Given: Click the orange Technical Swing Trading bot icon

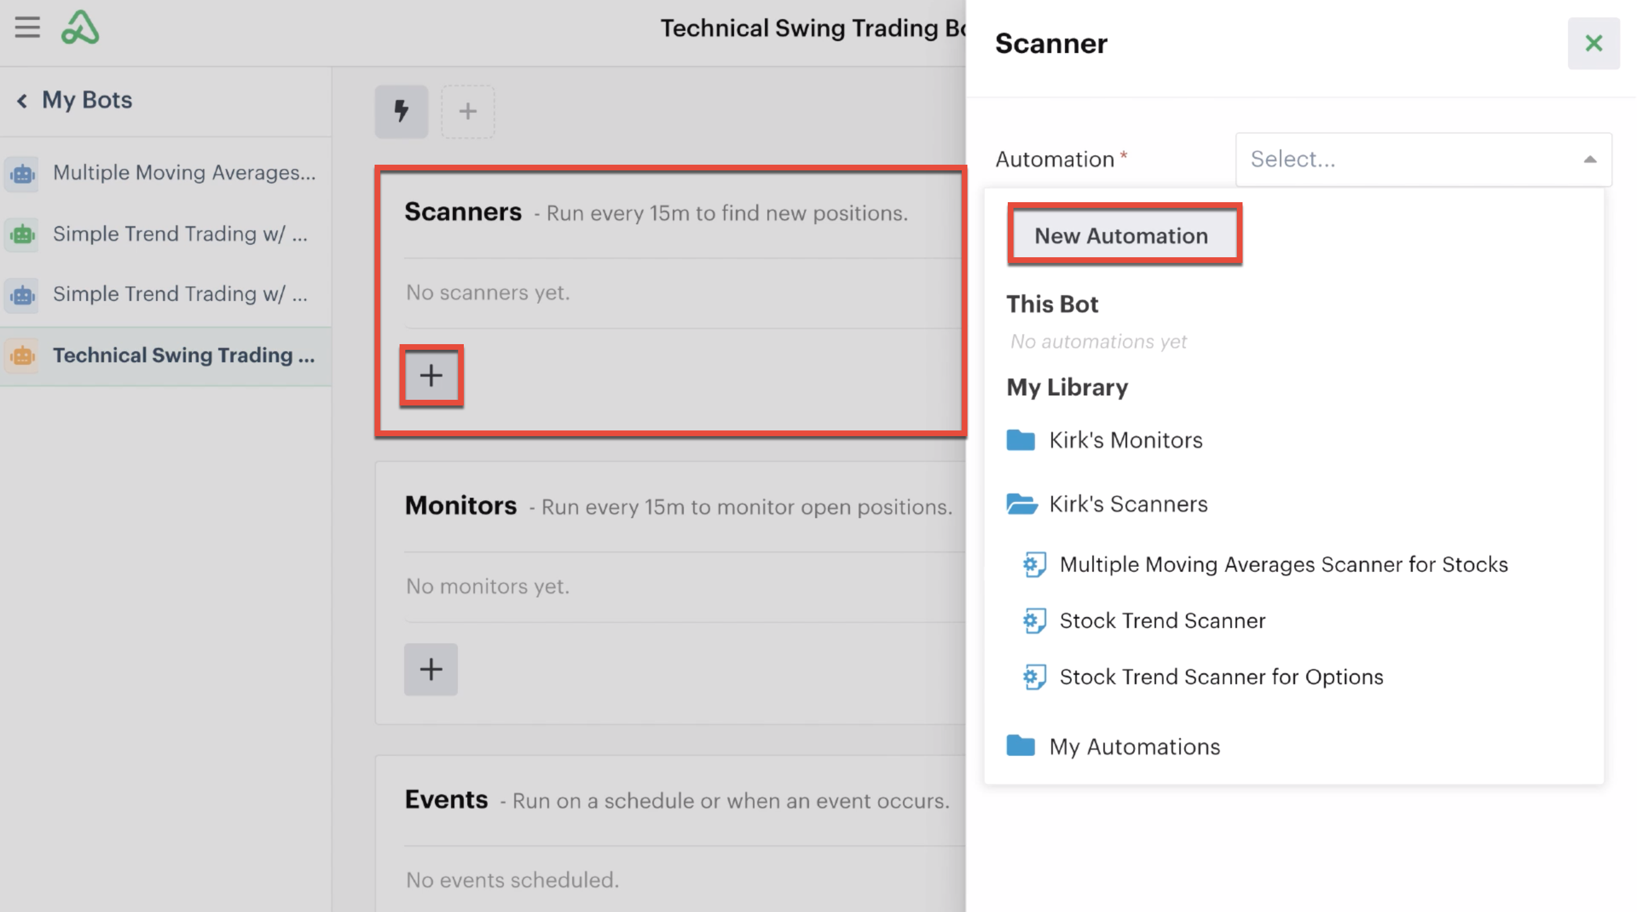Looking at the screenshot, I should pos(22,355).
